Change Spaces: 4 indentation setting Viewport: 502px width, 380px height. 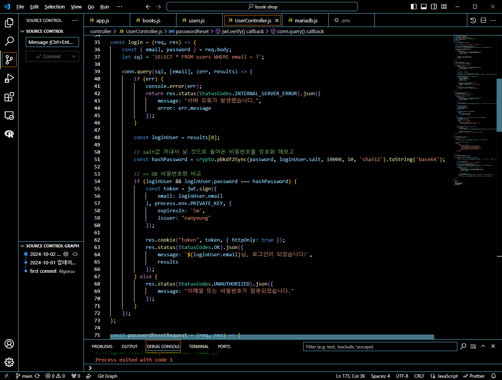pos(380,376)
